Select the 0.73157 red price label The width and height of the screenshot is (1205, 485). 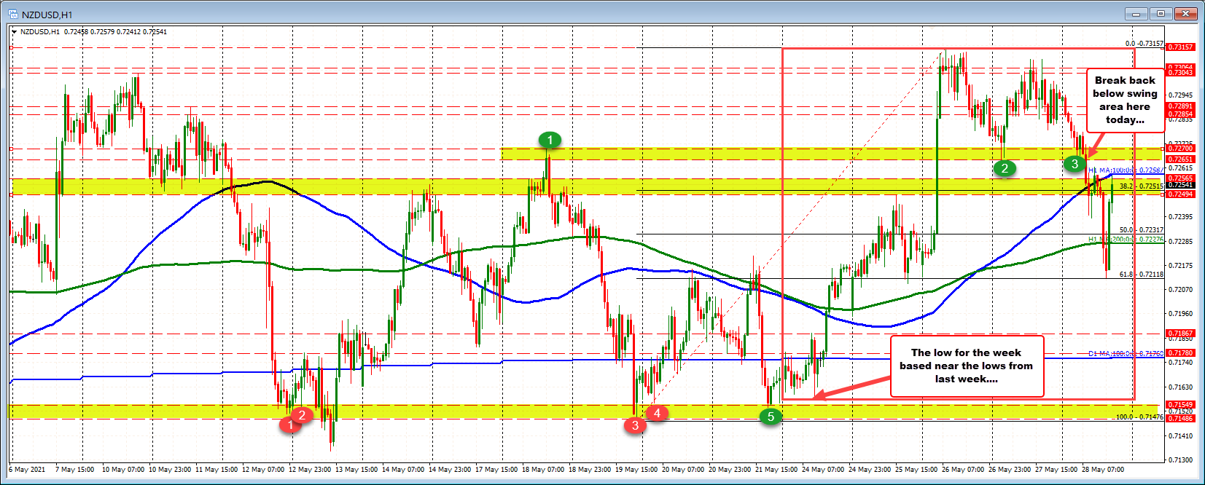pyautogui.click(x=1181, y=47)
